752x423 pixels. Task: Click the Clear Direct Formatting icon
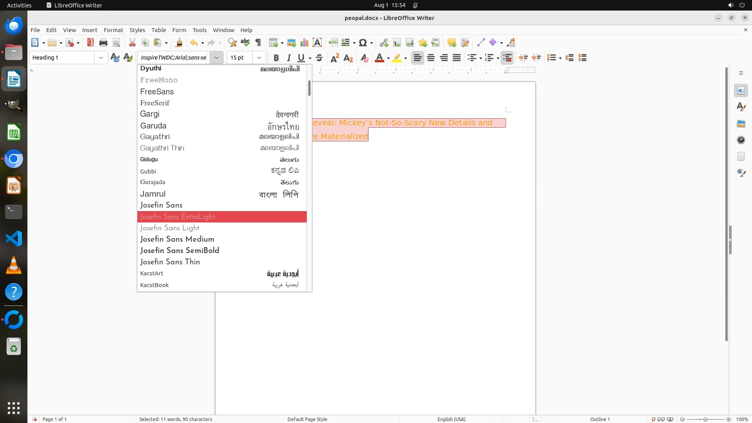point(364,58)
